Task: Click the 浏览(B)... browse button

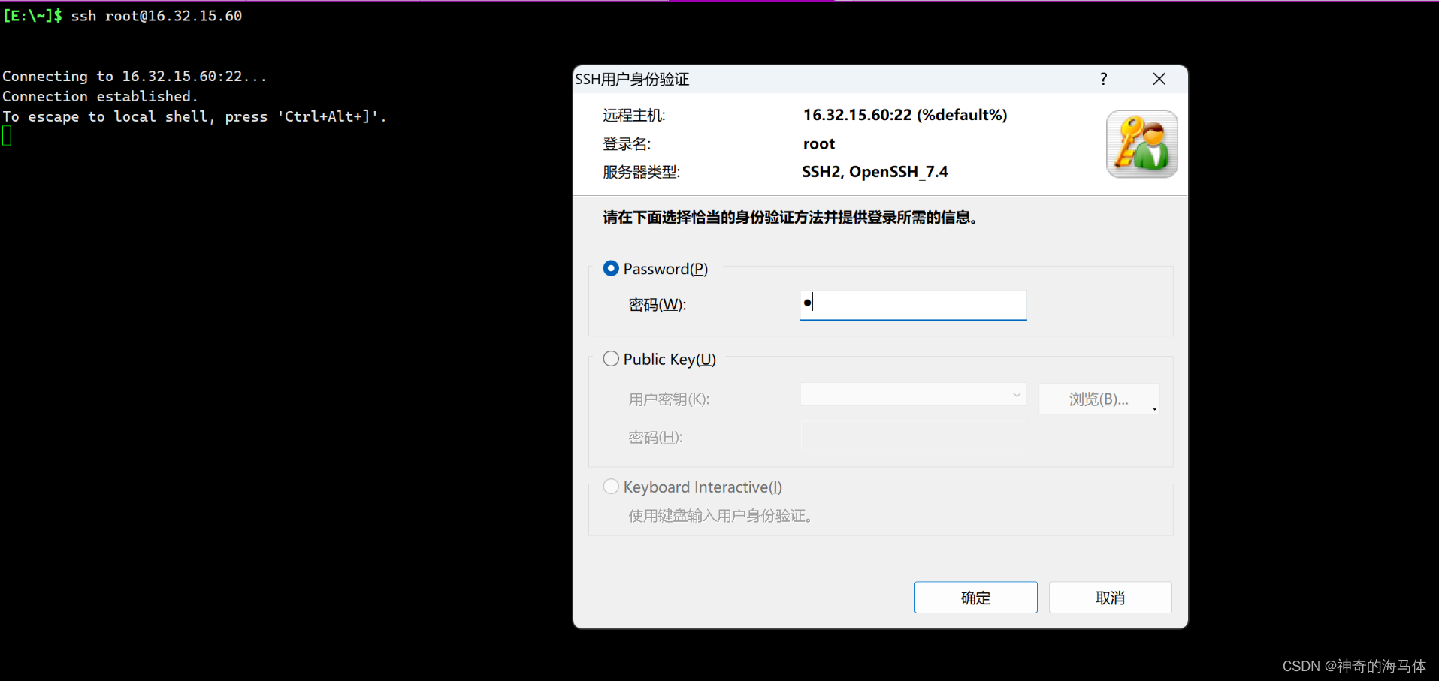Action: 1099,399
